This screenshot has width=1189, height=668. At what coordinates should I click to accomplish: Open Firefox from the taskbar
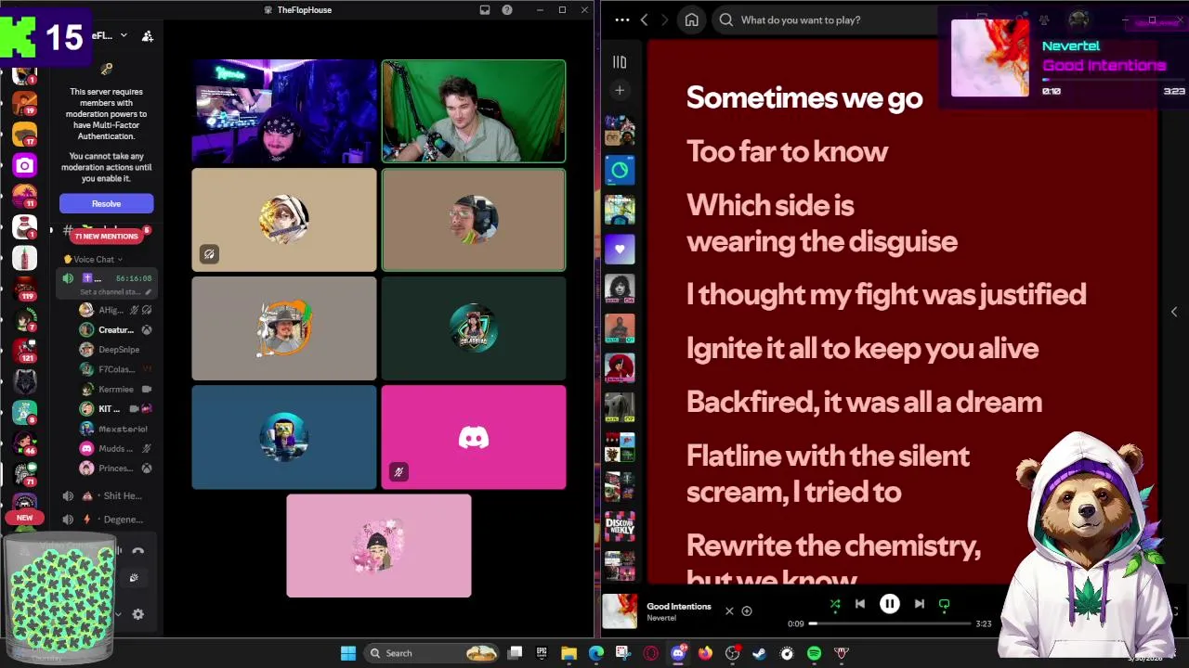[705, 653]
